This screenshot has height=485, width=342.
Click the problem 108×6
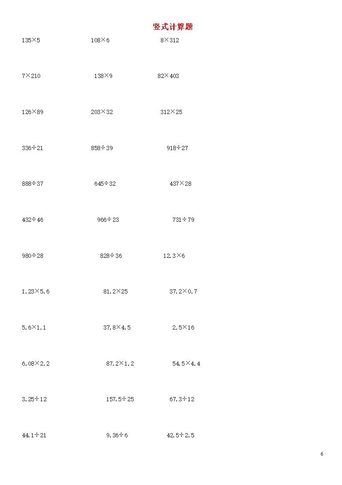tap(100, 40)
